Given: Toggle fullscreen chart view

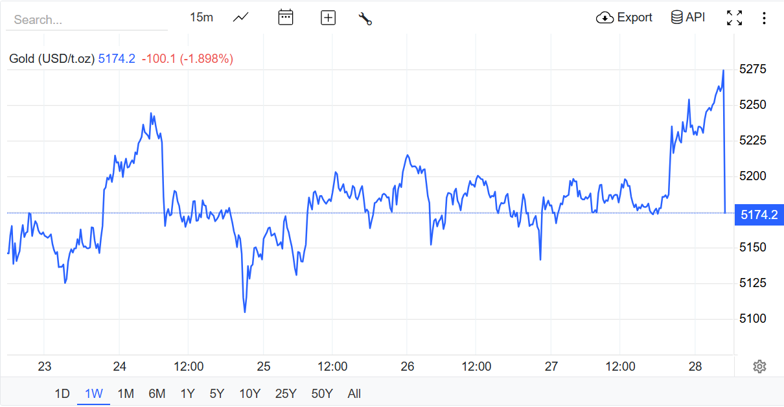Looking at the screenshot, I should point(734,17).
